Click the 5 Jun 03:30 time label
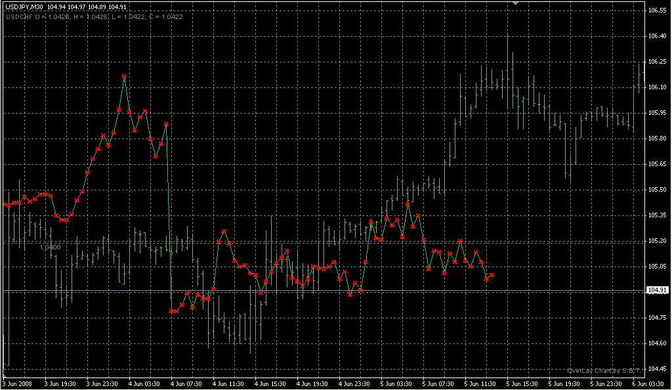 (x=396, y=383)
